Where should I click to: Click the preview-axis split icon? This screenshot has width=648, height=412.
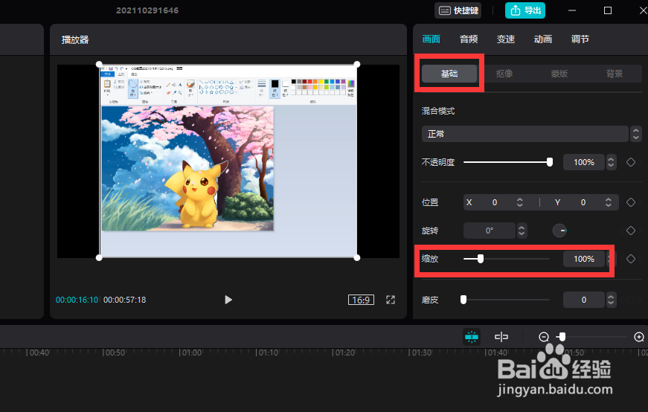501,337
